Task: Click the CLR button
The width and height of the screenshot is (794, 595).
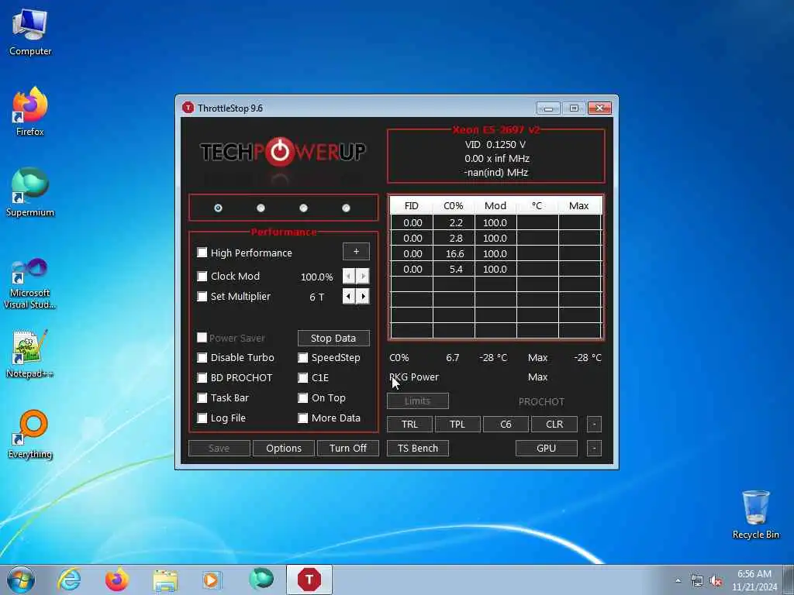Action: 554,424
